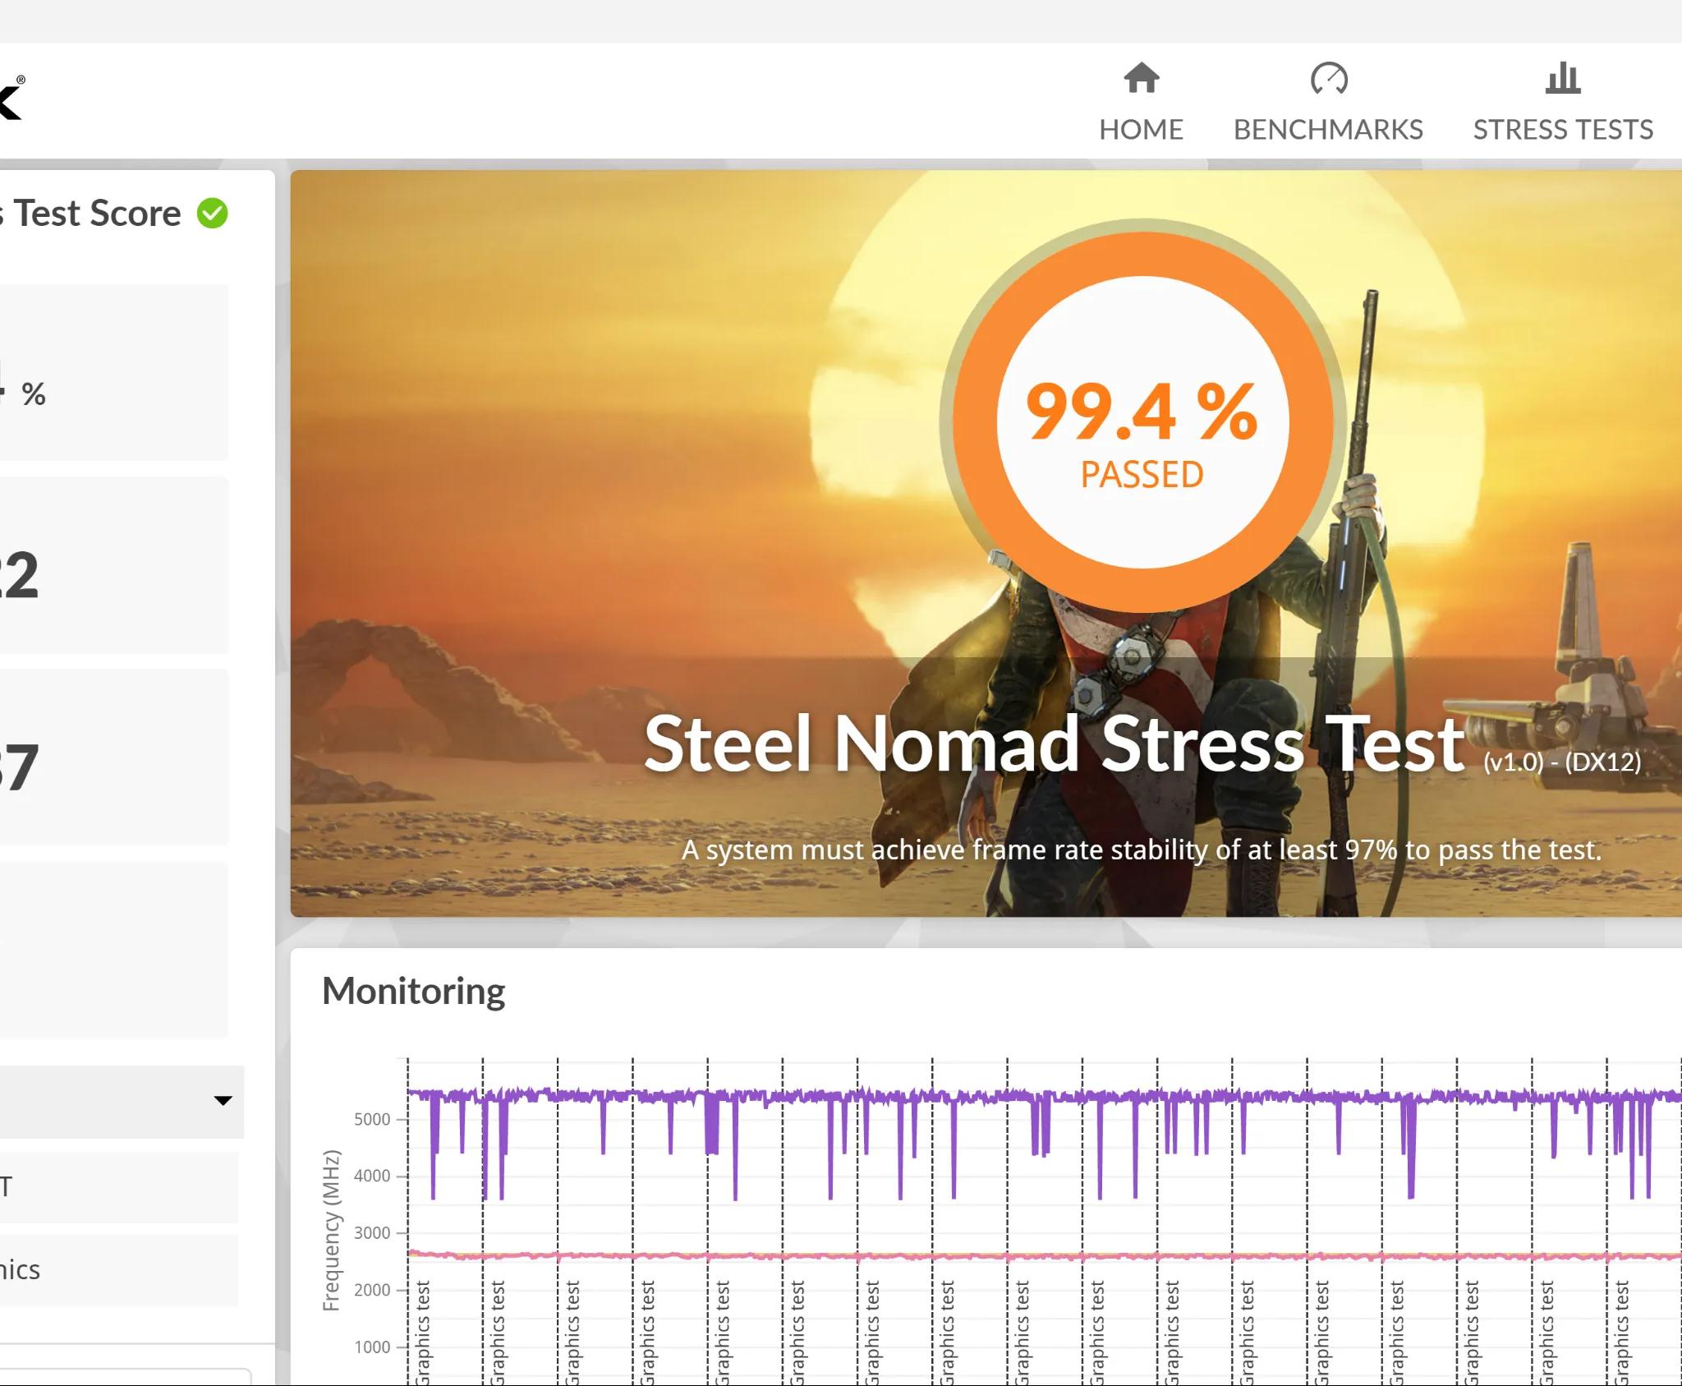1682x1386 pixels.
Task: Switch to the STRESS TESTS tab
Action: click(x=1563, y=103)
